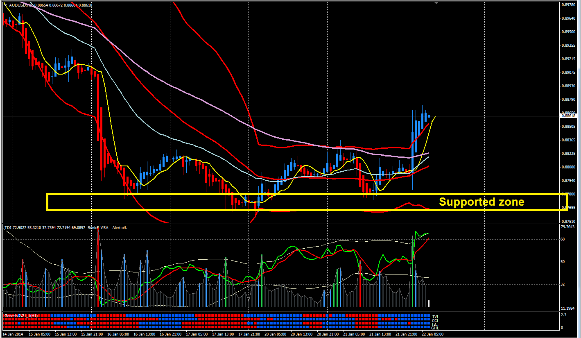The height and width of the screenshot is (338, 581).
Task: Click the 0.88365 price scale value
Action: (569, 140)
